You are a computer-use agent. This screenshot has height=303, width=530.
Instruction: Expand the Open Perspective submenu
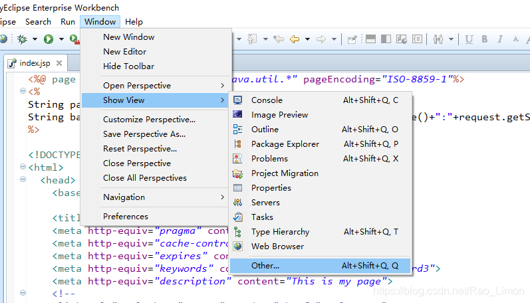pyautogui.click(x=156, y=86)
